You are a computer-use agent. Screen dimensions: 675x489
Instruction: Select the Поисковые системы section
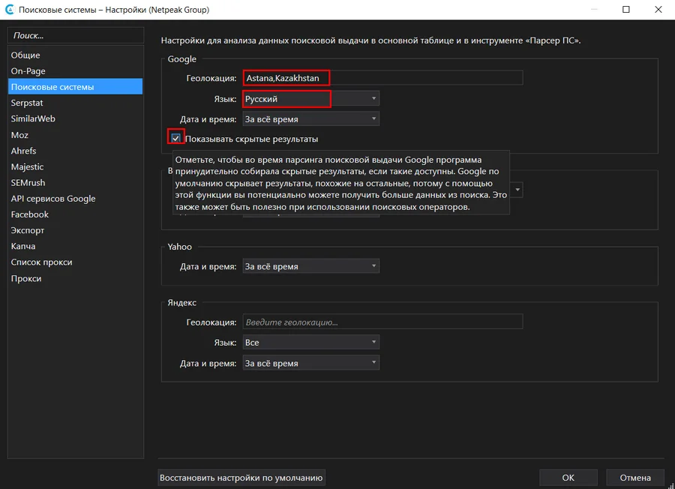click(x=75, y=86)
